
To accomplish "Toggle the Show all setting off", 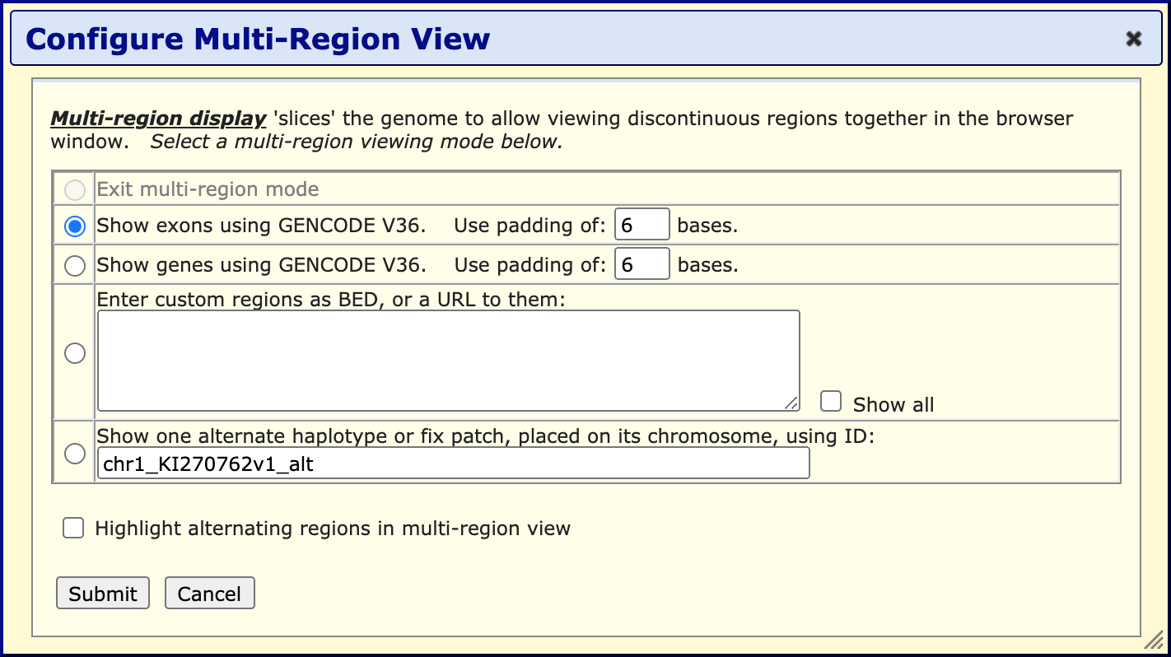I will tap(831, 402).
